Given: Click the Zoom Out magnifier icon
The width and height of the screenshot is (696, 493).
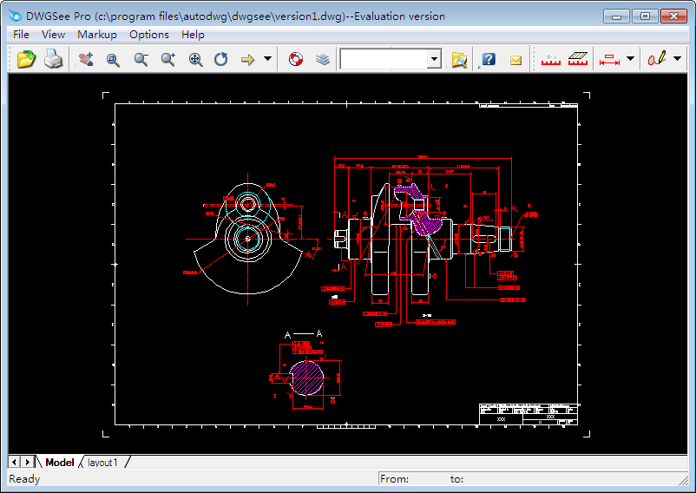Looking at the screenshot, I should (140, 59).
